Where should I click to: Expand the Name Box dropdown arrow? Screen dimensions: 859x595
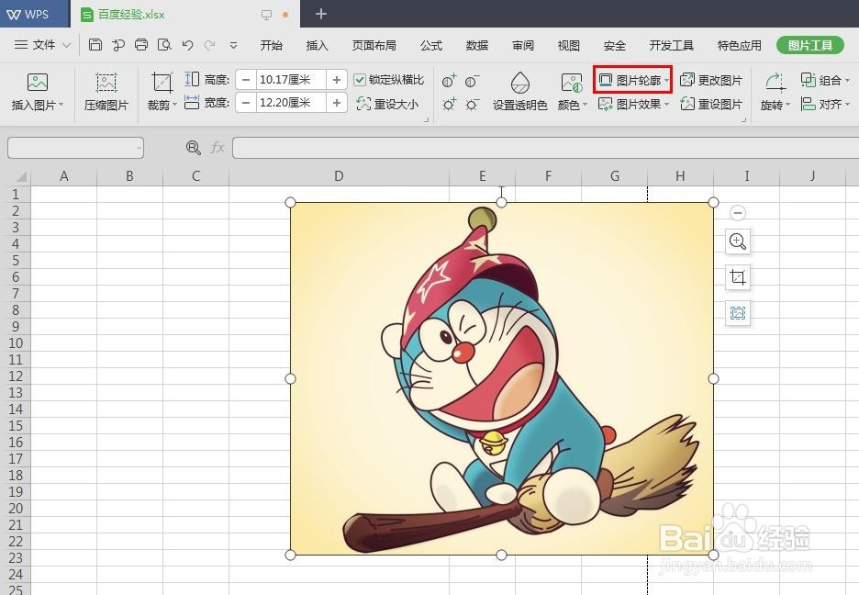click(139, 148)
